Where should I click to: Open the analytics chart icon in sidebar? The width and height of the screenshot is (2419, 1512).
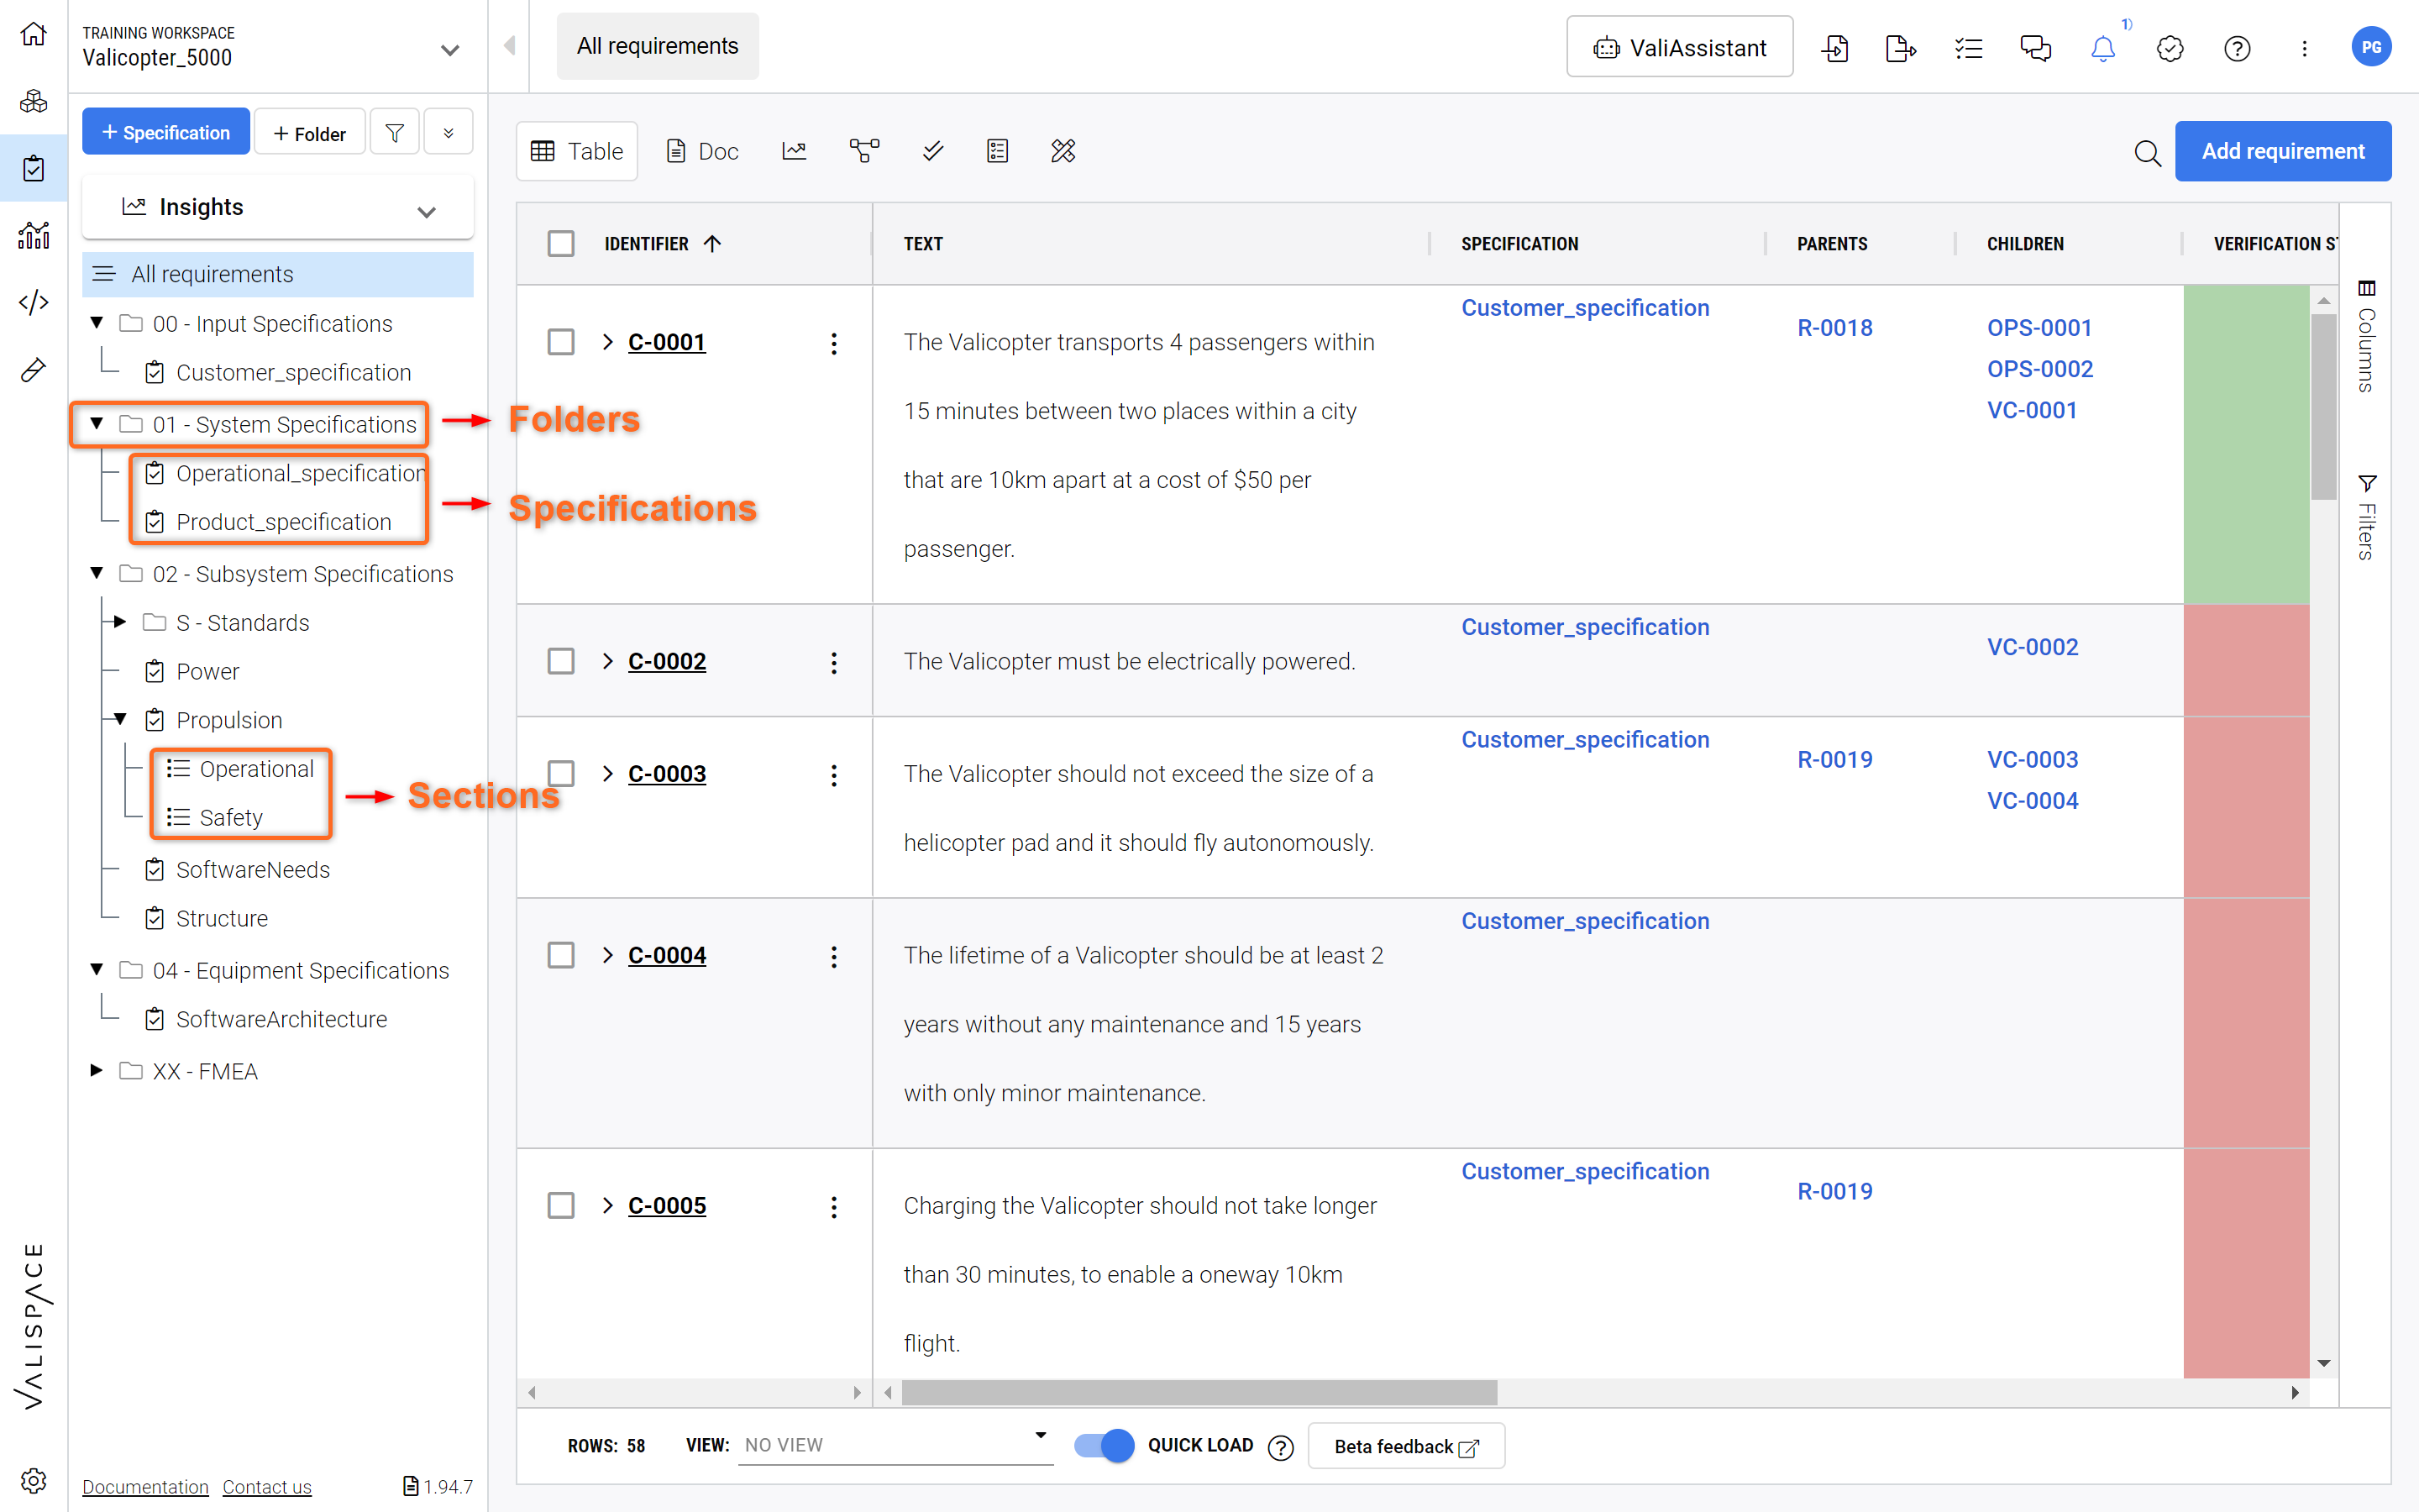click(x=33, y=235)
